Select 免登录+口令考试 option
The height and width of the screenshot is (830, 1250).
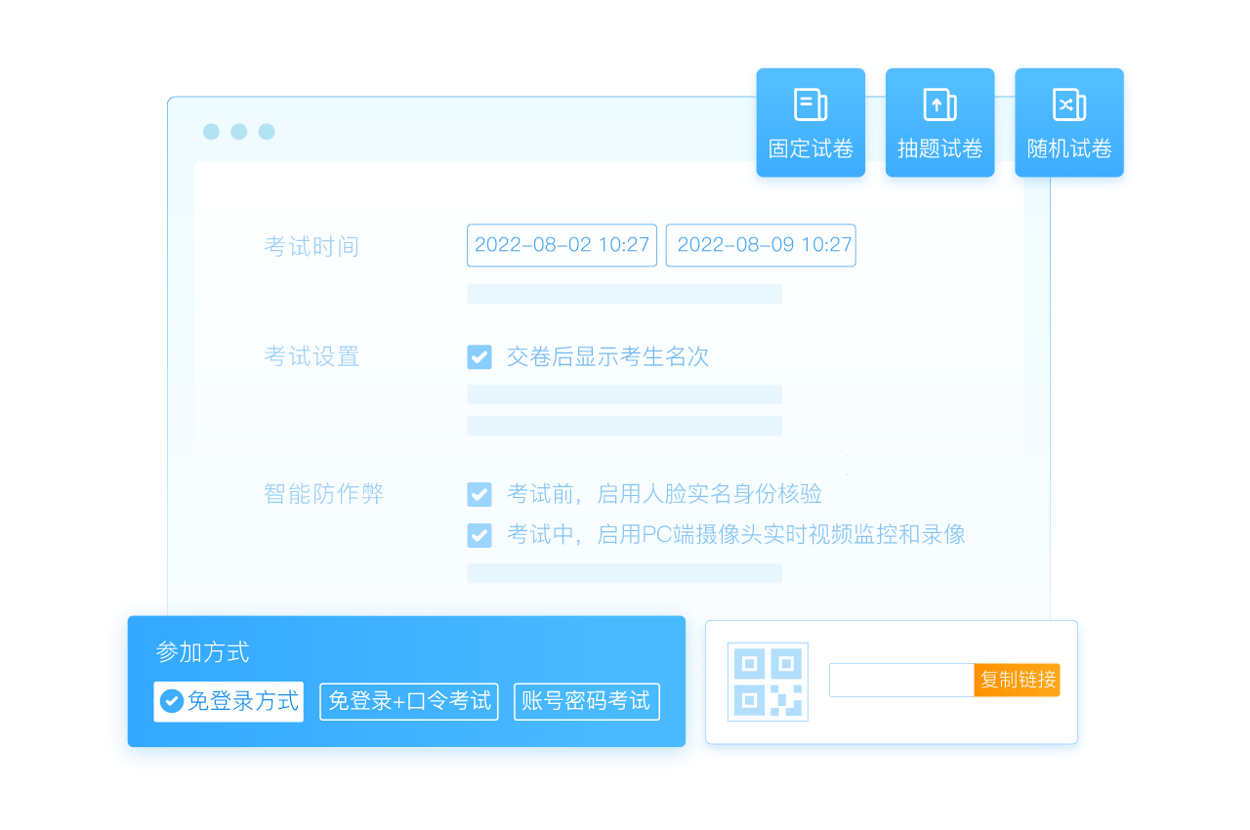click(x=409, y=701)
